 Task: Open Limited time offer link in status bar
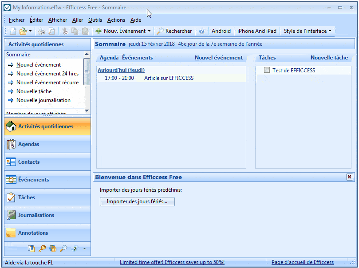point(172,262)
